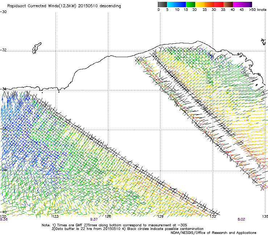The height and width of the screenshot is (235, 268).
Task: Click the '-40' latitude label
Action: click(3, 212)
